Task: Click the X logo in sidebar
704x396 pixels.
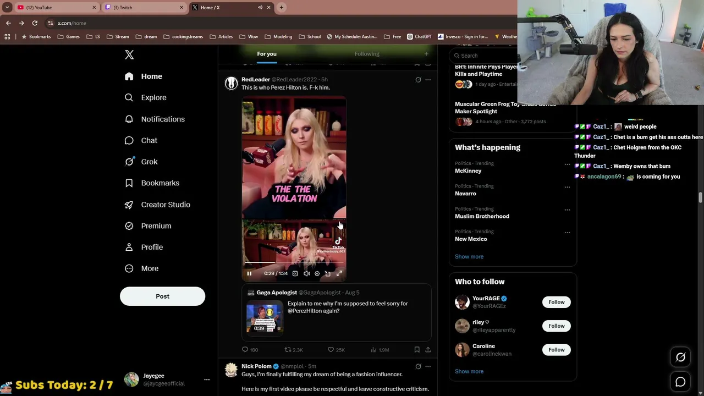Action: 129,54
